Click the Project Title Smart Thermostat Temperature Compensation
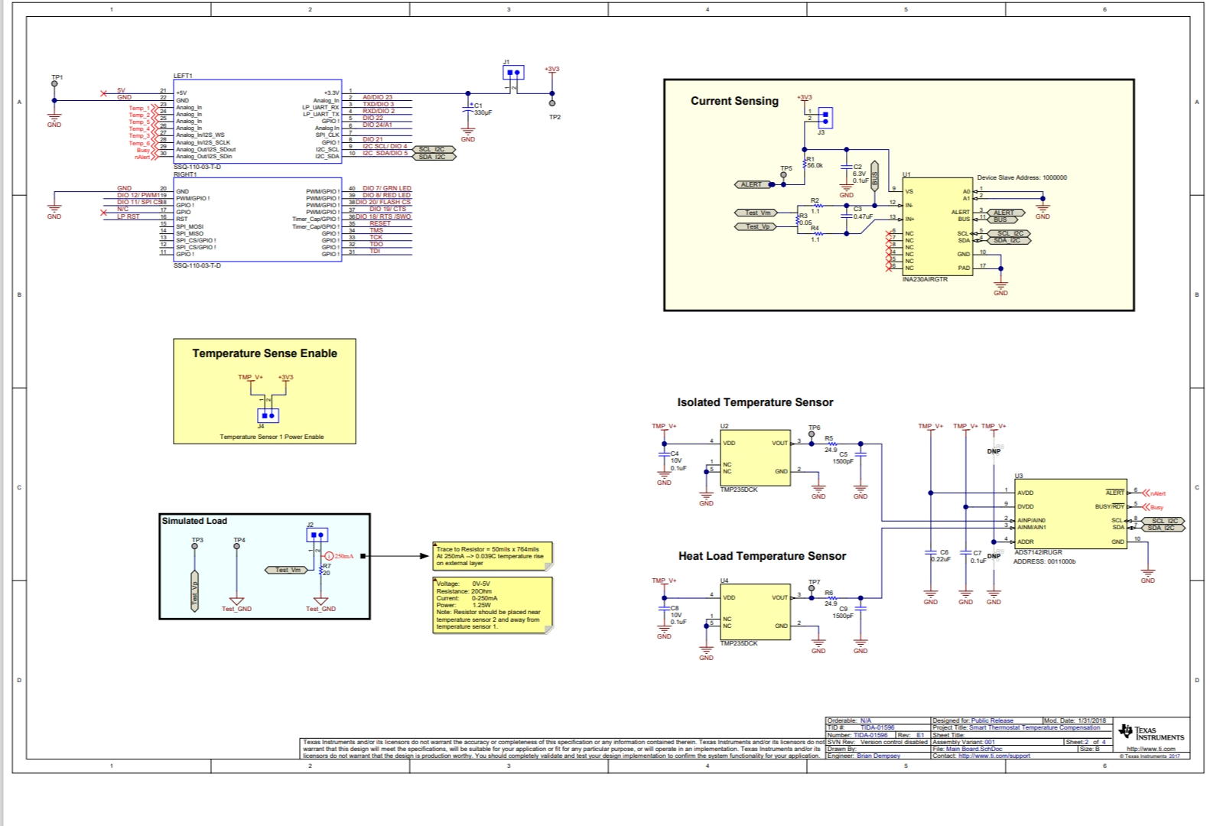The image size is (1210, 826). click(1034, 727)
